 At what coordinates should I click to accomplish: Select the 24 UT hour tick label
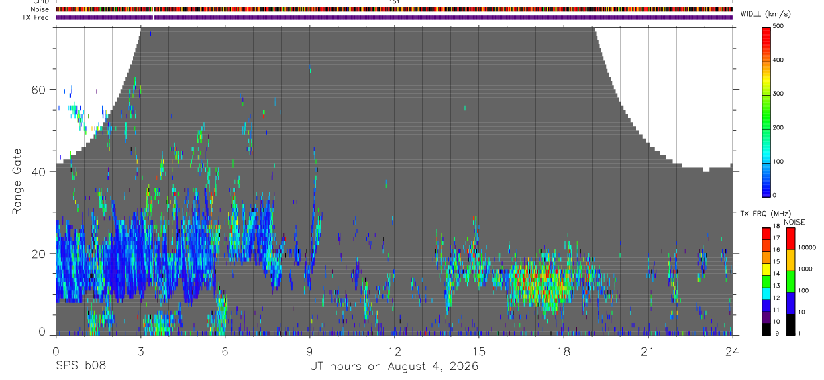(x=732, y=351)
